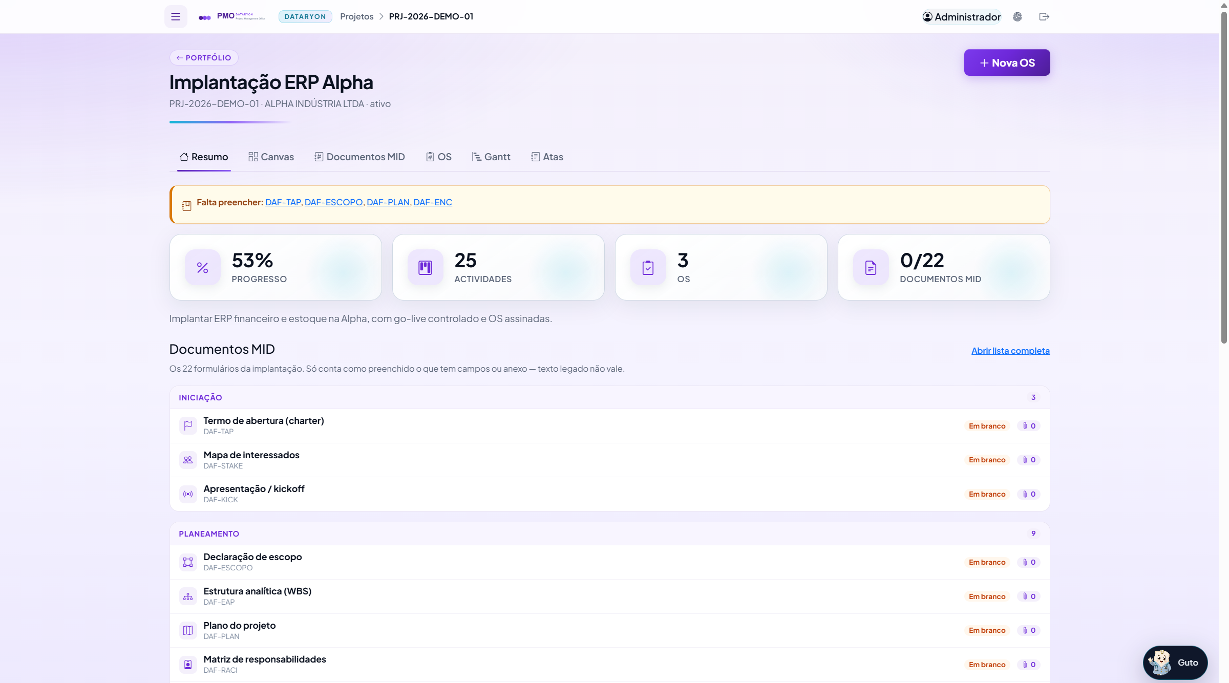1229x683 pixels.
Task: Open the DAF-ESCOPO link in warning
Action: (333, 202)
